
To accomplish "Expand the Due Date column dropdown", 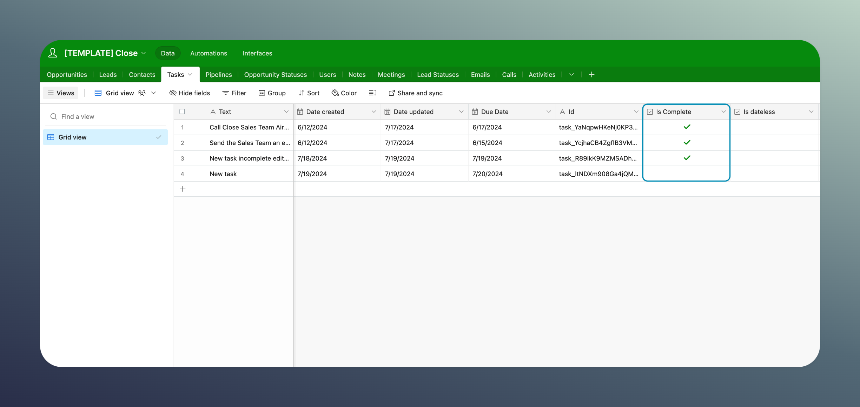I will click(x=548, y=111).
